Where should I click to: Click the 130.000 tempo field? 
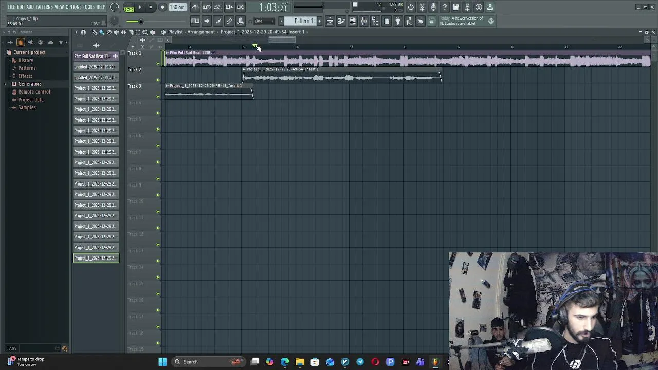pyautogui.click(x=177, y=7)
